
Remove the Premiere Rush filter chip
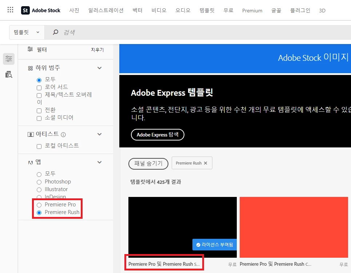click(x=205, y=163)
